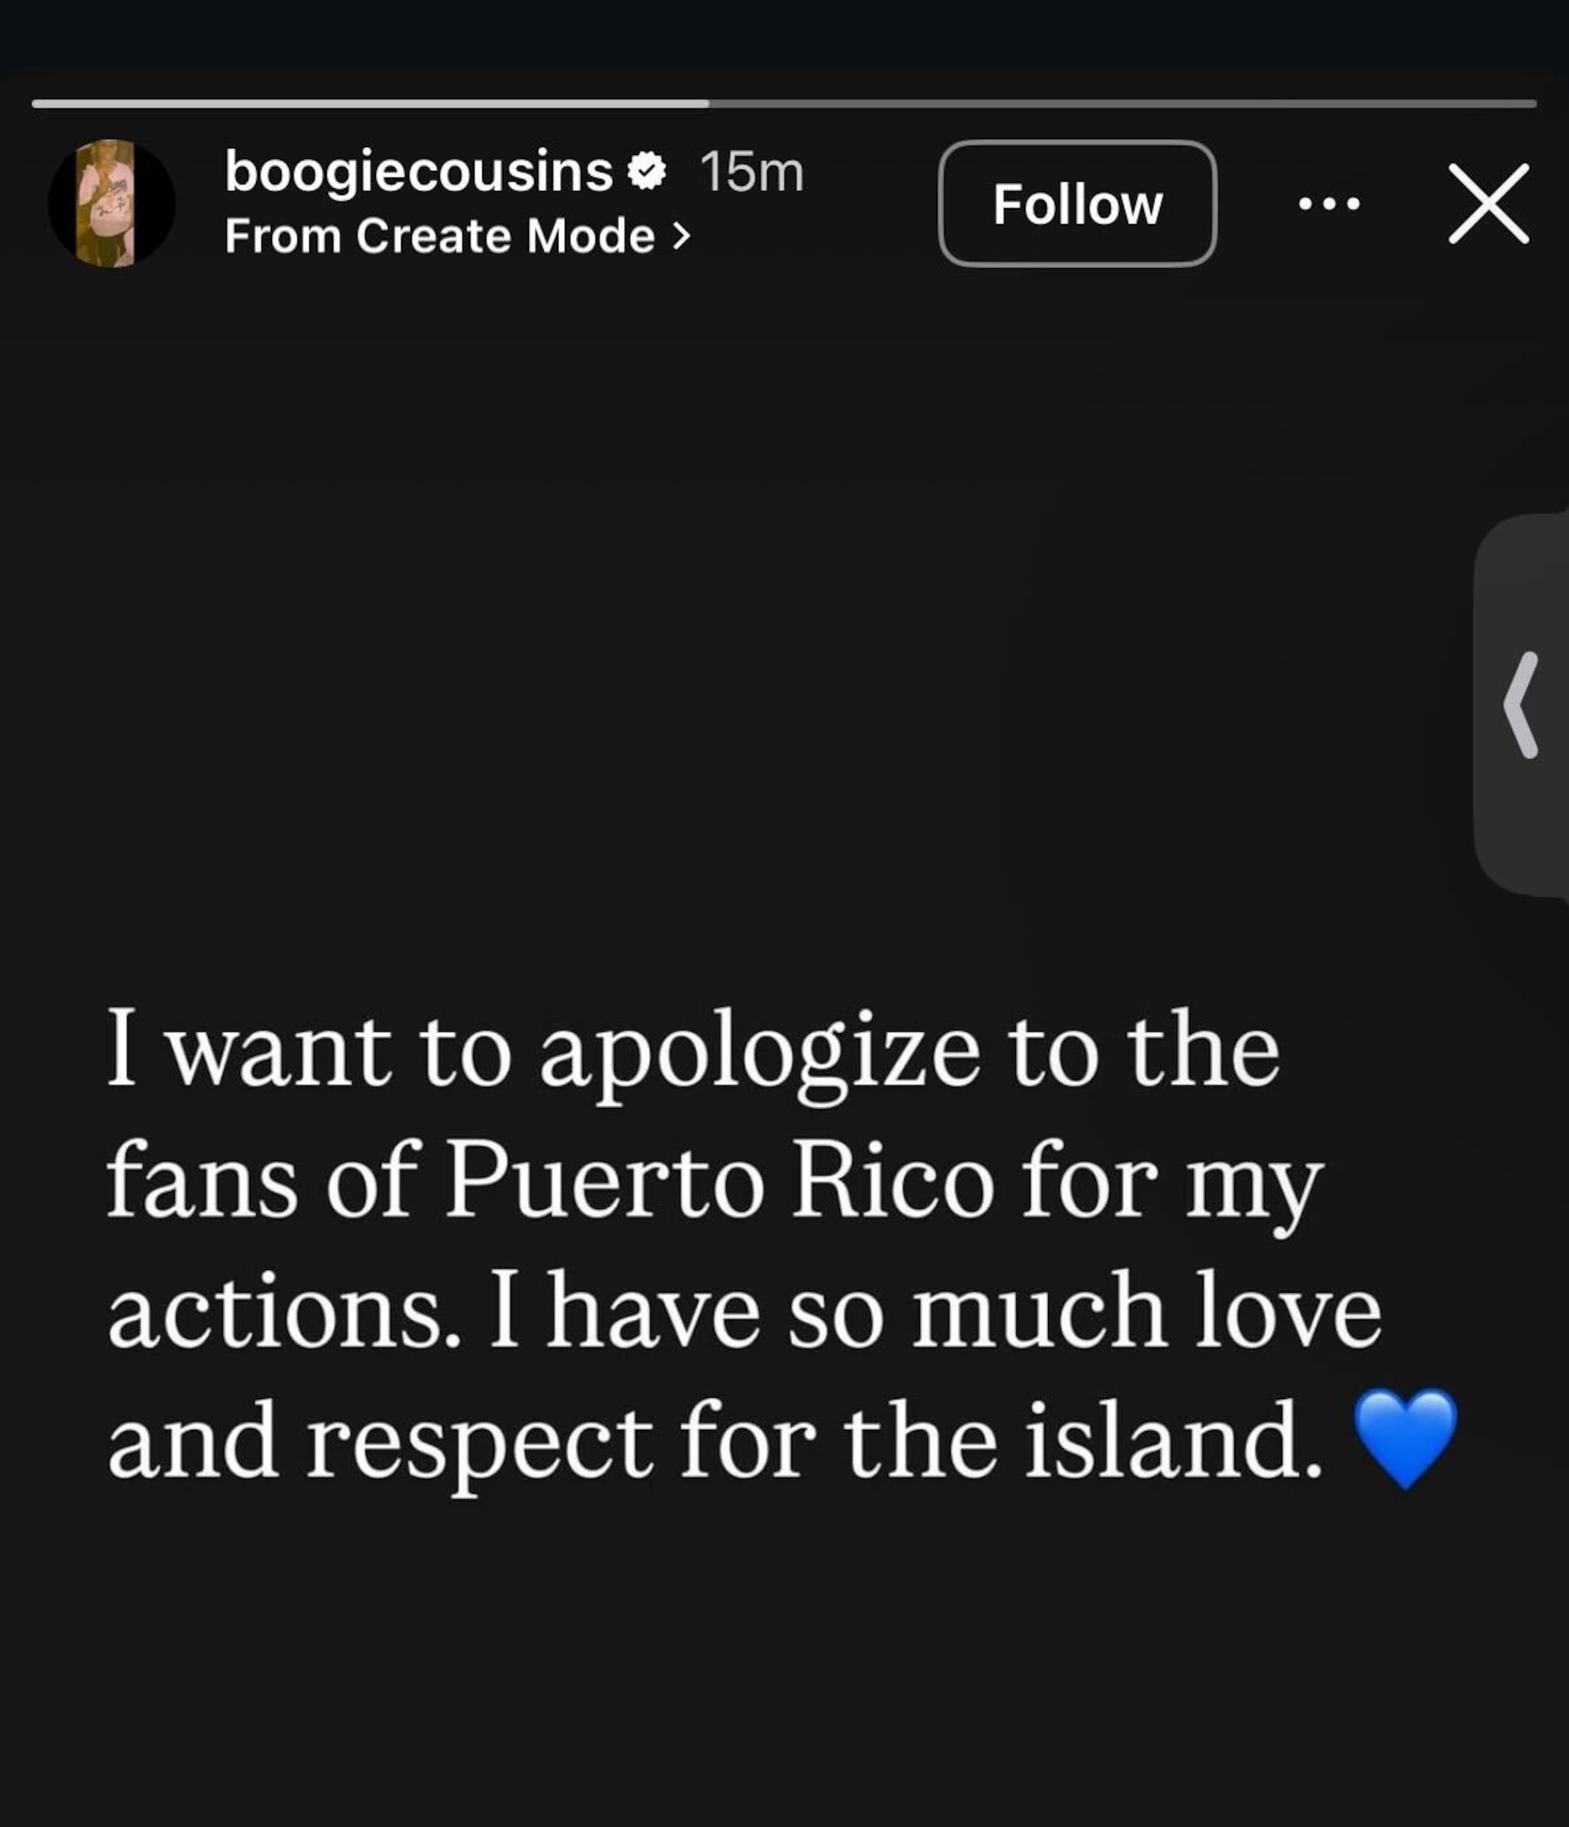Click the 15m story timestamp
The width and height of the screenshot is (1569, 1827).
coord(751,172)
